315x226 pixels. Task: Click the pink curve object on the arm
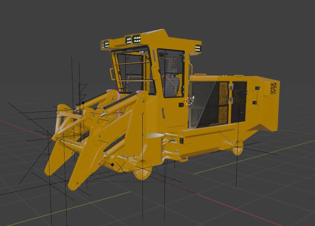[118, 103]
